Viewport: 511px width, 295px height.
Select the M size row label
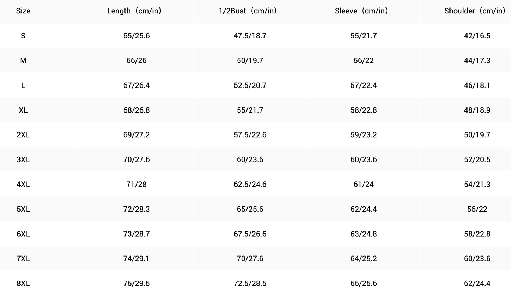click(23, 61)
